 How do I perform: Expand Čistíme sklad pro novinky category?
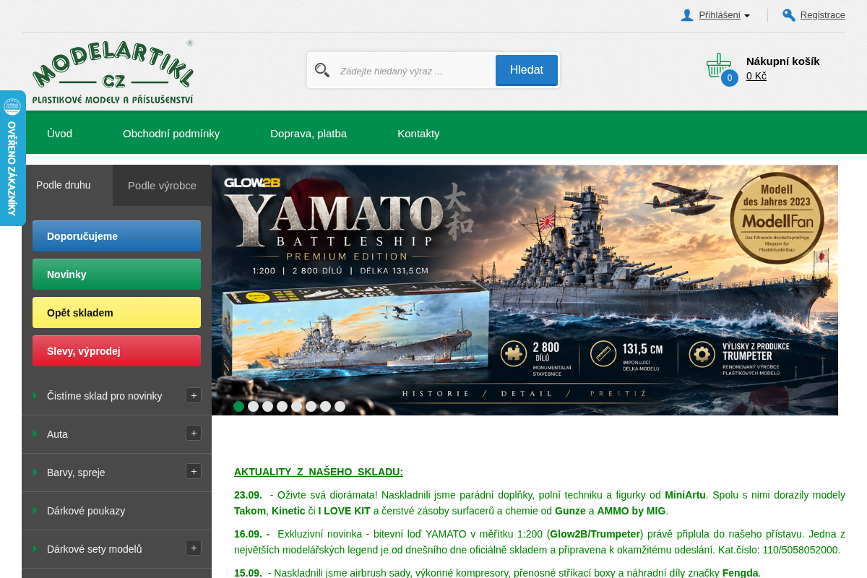click(x=194, y=395)
